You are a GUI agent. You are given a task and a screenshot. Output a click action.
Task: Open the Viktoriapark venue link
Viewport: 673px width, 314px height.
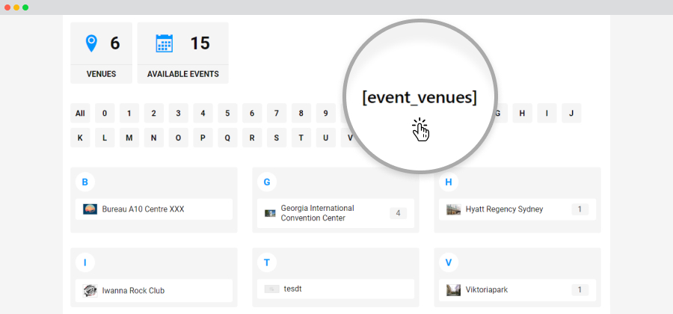point(487,290)
